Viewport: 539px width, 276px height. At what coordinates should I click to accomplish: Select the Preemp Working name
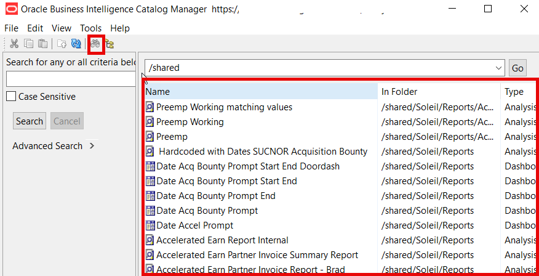click(x=190, y=122)
